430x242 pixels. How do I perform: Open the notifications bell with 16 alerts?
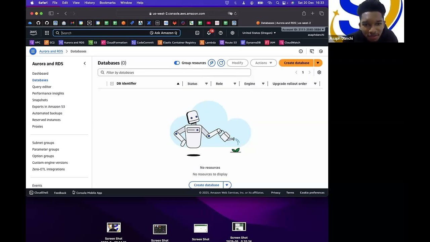point(209,33)
